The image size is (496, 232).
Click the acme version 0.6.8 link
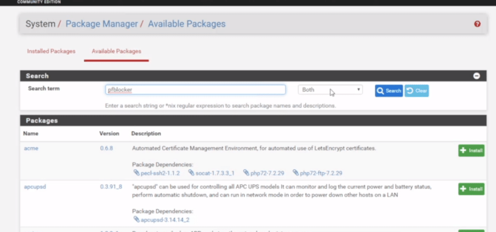click(107, 148)
